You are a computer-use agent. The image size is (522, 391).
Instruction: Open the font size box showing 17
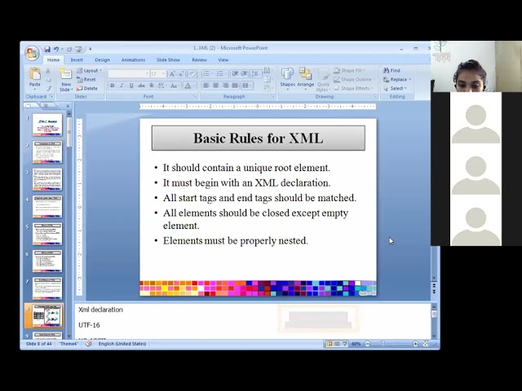tap(157, 73)
